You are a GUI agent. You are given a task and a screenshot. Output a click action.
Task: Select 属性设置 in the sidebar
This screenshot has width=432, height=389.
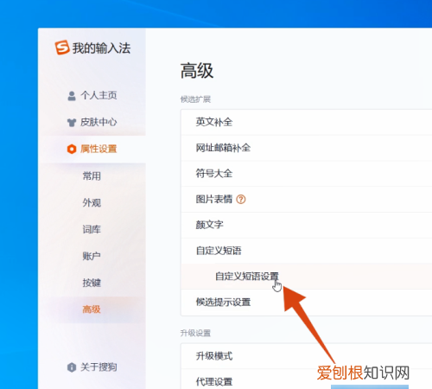pos(98,149)
